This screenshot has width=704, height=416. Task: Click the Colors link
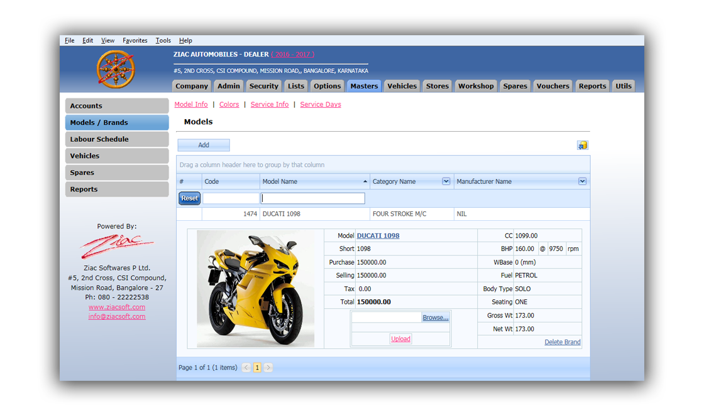point(229,104)
